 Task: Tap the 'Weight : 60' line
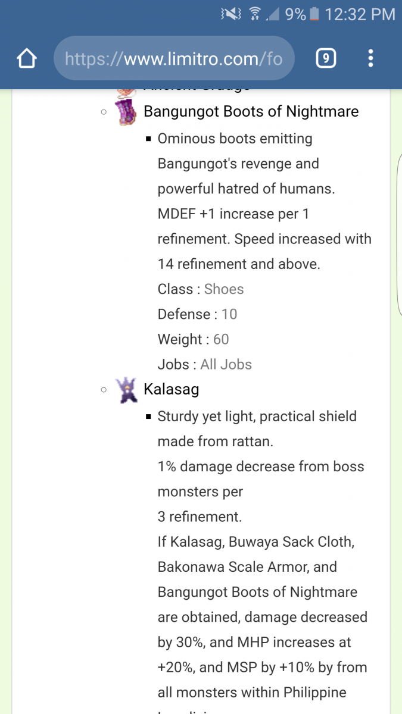click(x=193, y=339)
